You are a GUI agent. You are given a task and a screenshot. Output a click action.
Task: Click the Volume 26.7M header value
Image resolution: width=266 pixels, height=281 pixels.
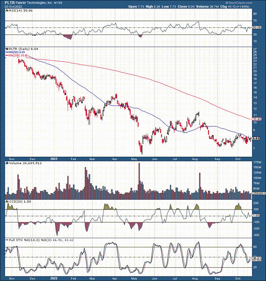[207, 7]
